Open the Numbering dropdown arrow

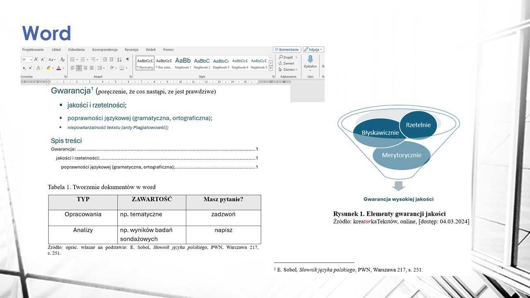(87, 60)
